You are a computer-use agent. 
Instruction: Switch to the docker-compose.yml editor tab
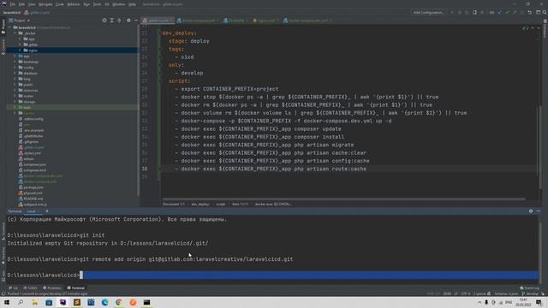[198, 21]
